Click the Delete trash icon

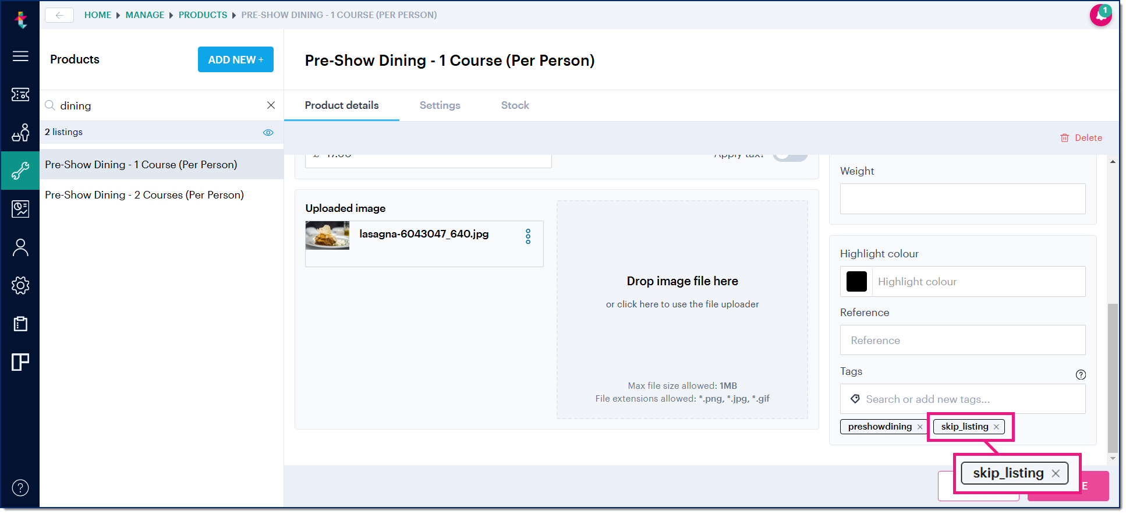click(x=1064, y=138)
